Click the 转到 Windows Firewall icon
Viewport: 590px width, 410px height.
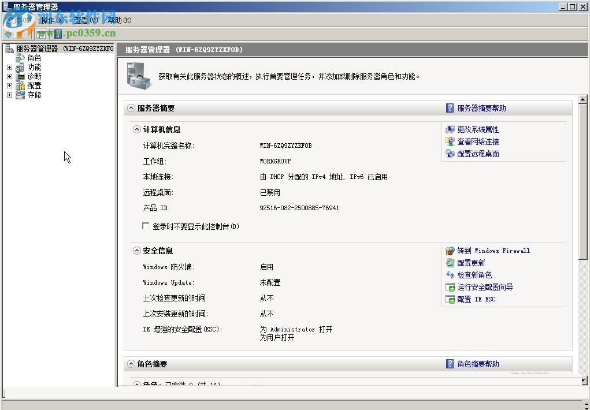tap(451, 251)
